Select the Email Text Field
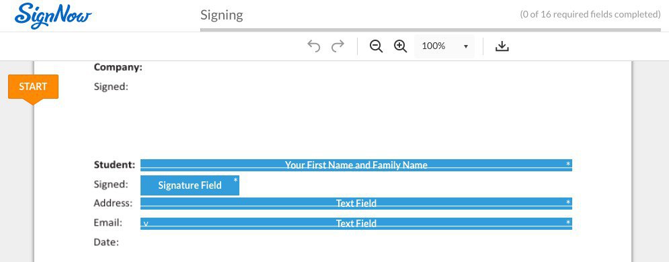 click(356, 223)
